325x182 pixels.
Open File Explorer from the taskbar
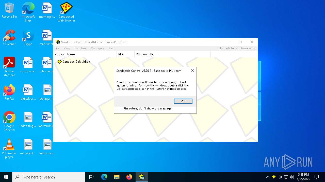click(117, 177)
